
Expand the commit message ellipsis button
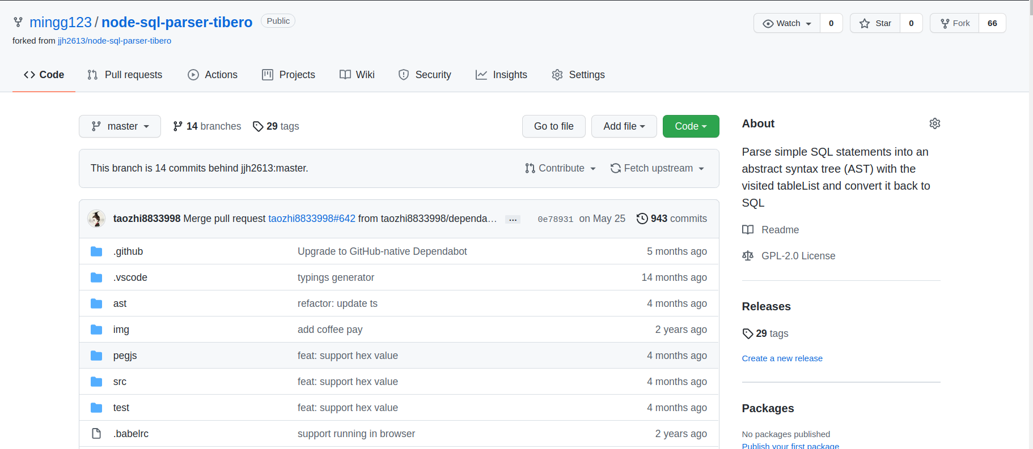tap(513, 219)
